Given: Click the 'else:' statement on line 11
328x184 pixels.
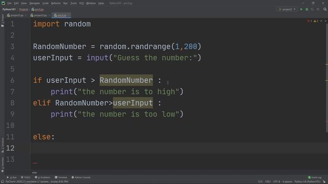Looking at the screenshot, I should [x=44, y=137].
